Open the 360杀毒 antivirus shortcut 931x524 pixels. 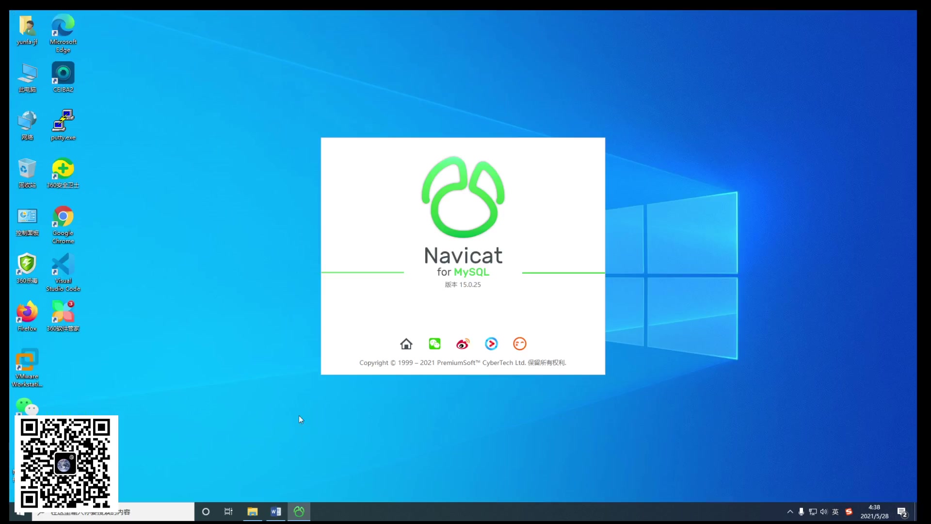point(27,269)
